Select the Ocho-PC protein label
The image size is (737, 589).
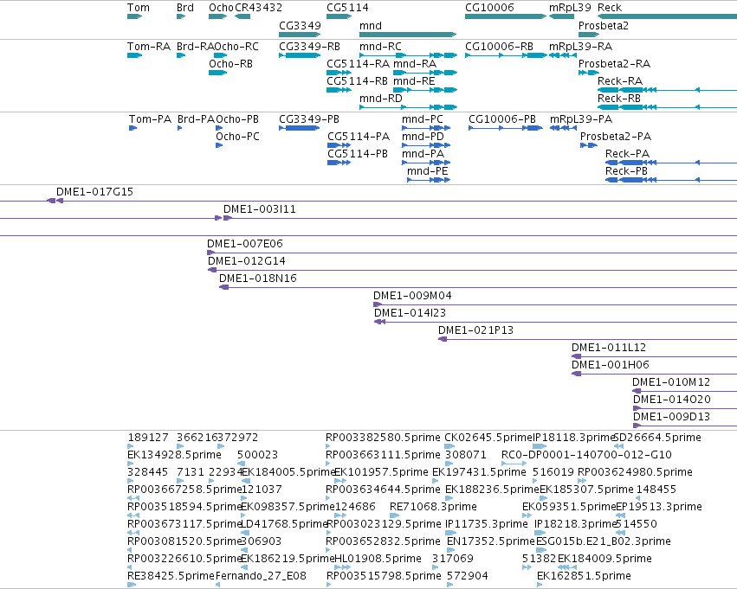tap(237, 137)
